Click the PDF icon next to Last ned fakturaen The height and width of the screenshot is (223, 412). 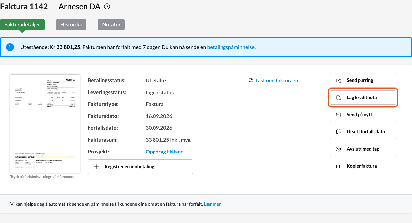click(x=250, y=81)
